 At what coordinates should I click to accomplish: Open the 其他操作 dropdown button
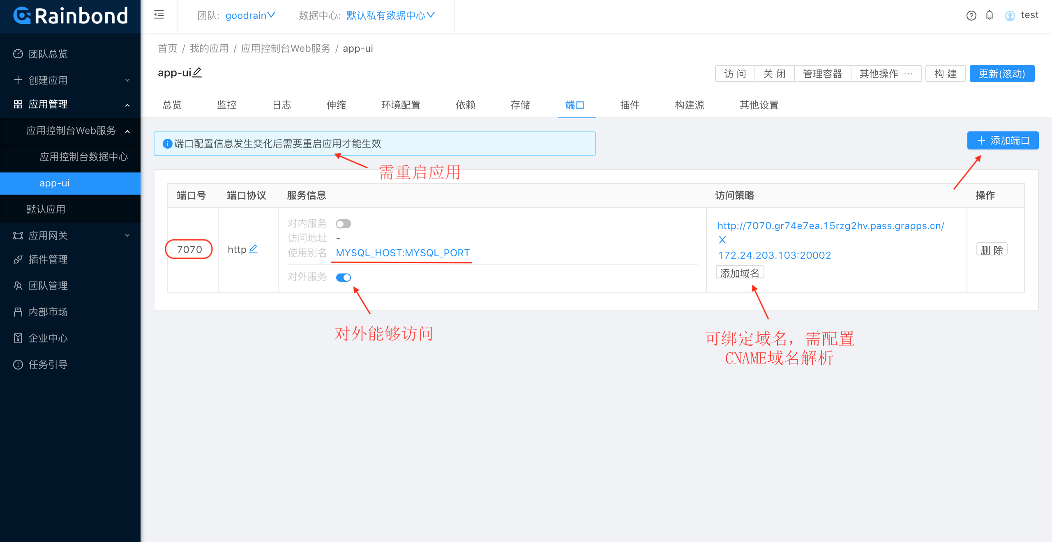[x=886, y=74]
